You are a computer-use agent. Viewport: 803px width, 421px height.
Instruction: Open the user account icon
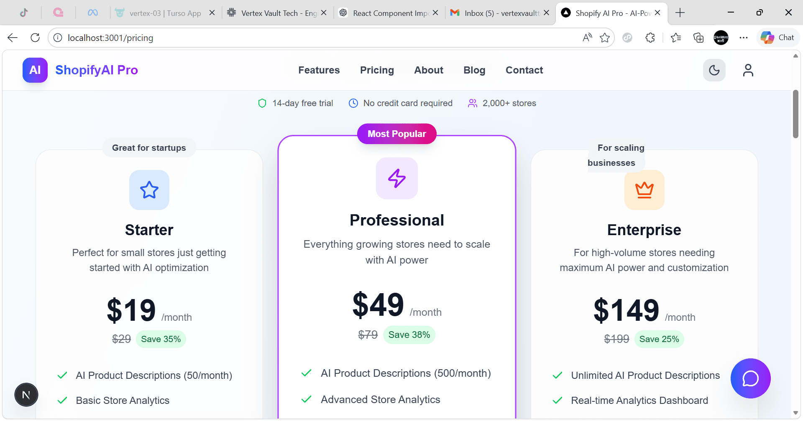tap(748, 70)
